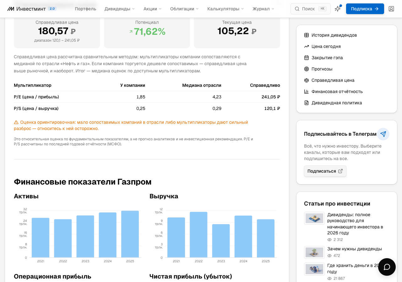Click the document icon beside Дивидендная политика
The width and height of the screenshot is (402, 282).
[307, 103]
